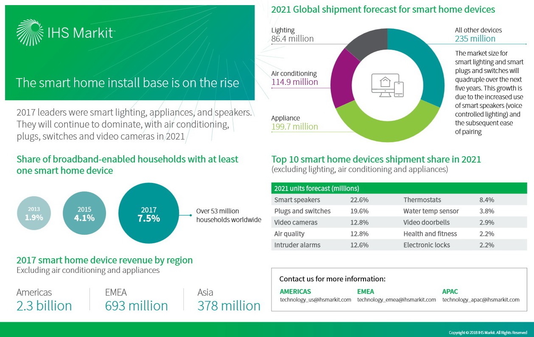
Task: Click 'Share of broadband-enabled households' heading
Action: (127, 165)
